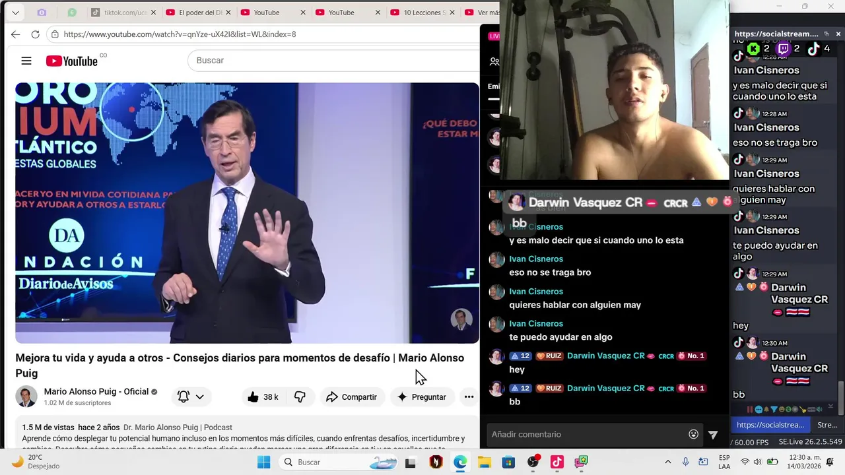Screen dimensions: 845x475
Task: Expand subscription notification options chevron
Action: tap(199, 397)
